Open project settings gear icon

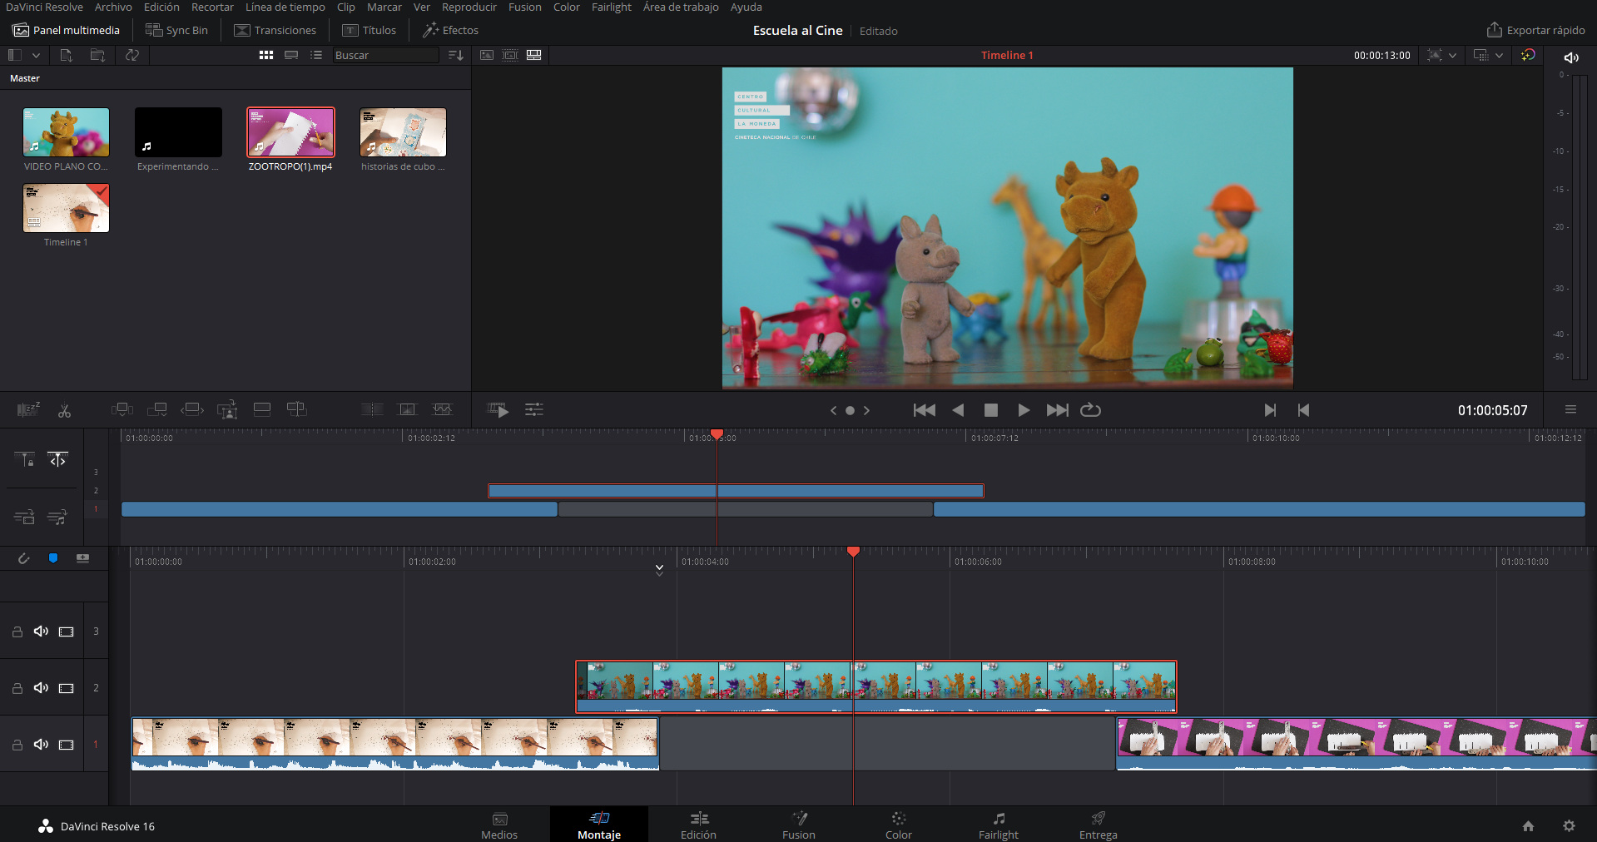pyautogui.click(x=1569, y=826)
